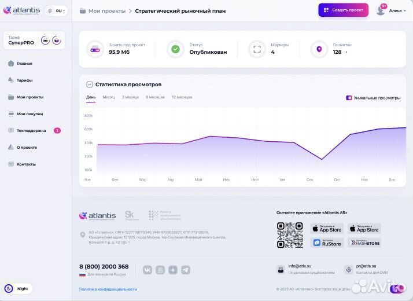This screenshot has width=413, height=301.
Task: Open the Telegram social icon
Action: [x=186, y=270]
